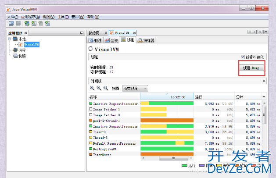Image resolution: width=276 pixels, height=178 pixels.
Task: Switch to the 监视 tab
Action: click(111, 40)
